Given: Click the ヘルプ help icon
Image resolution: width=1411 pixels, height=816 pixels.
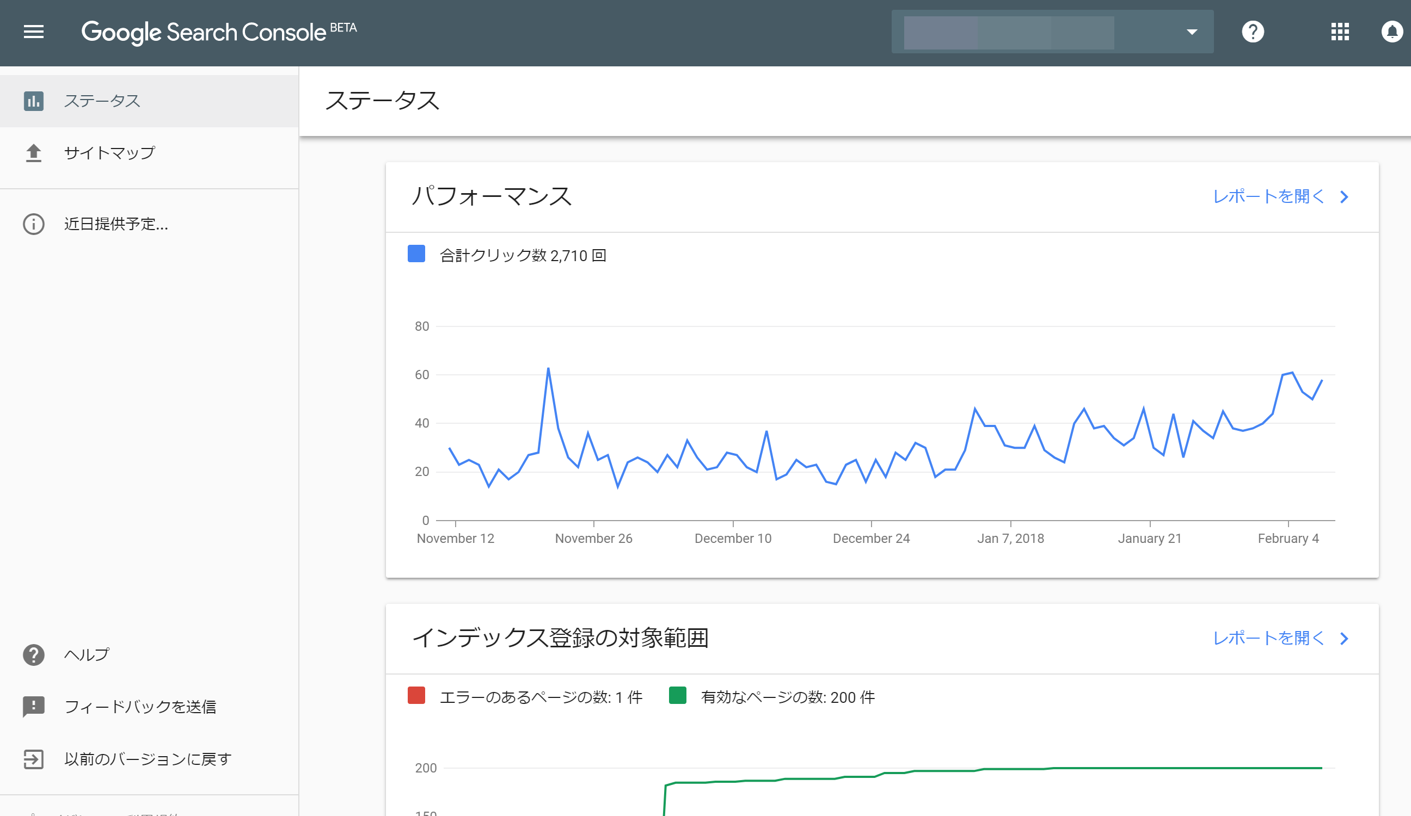Looking at the screenshot, I should point(34,654).
